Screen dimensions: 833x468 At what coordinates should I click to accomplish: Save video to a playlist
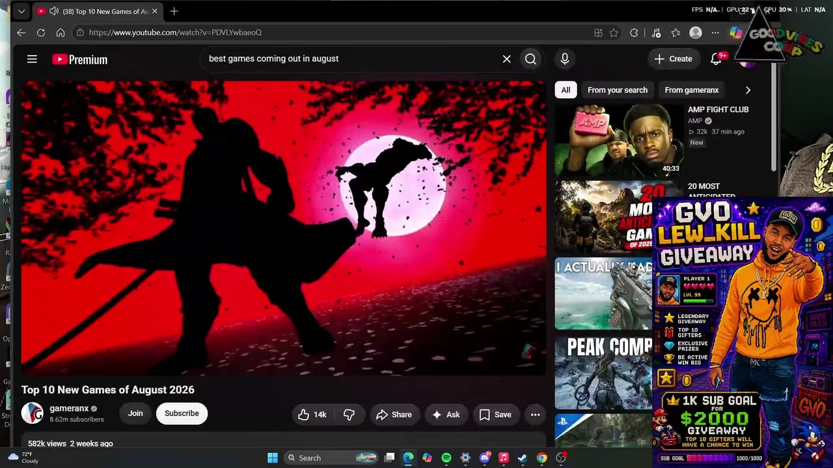click(495, 415)
